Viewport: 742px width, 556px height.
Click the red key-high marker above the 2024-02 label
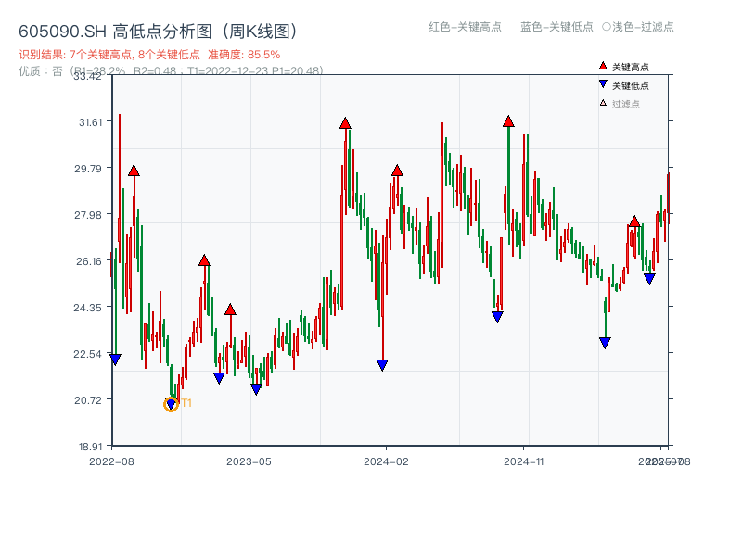pyautogui.click(x=397, y=169)
